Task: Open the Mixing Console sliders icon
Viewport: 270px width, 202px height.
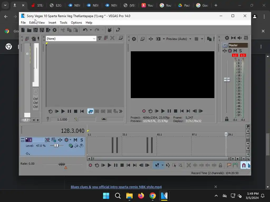Action: (246, 38)
